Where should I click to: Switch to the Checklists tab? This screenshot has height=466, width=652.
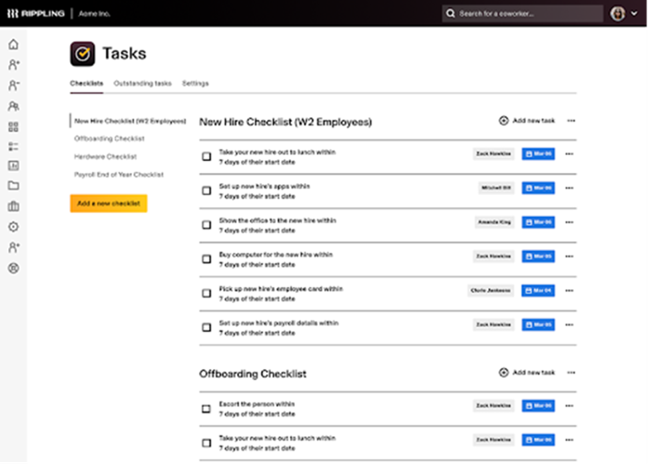pyautogui.click(x=87, y=83)
